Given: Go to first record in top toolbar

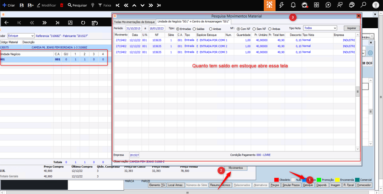Looking at the screenshot, I should tap(118, 5).
